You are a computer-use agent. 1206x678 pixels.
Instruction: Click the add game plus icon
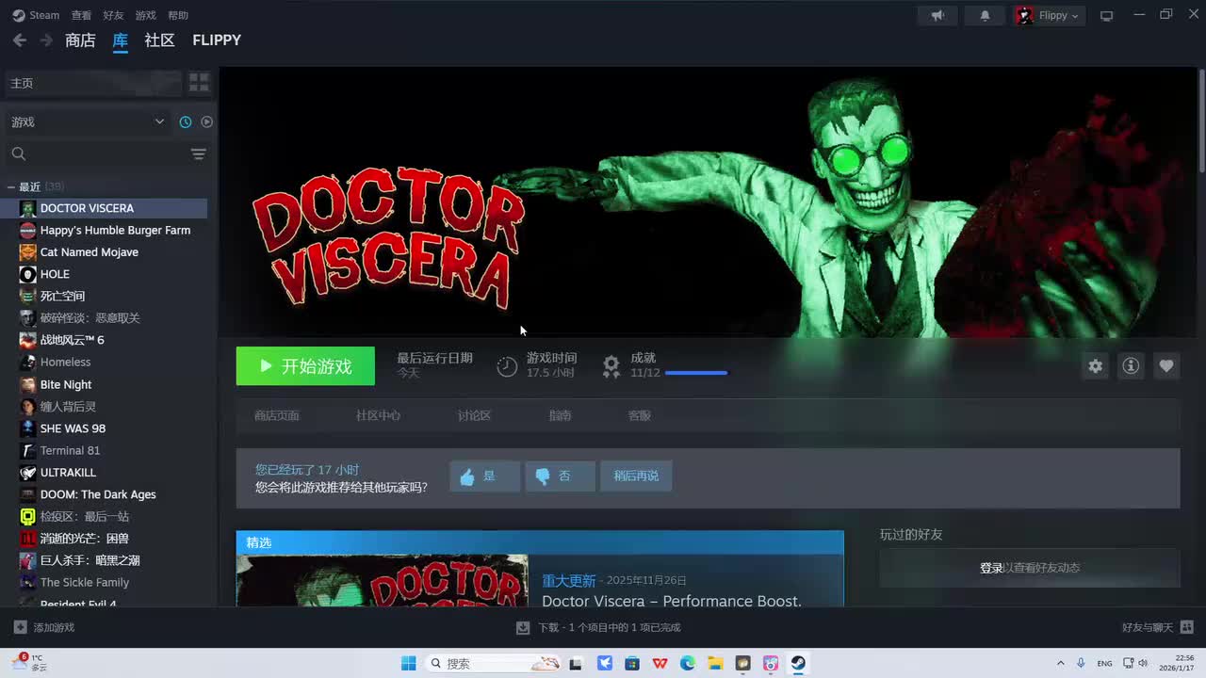21,627
